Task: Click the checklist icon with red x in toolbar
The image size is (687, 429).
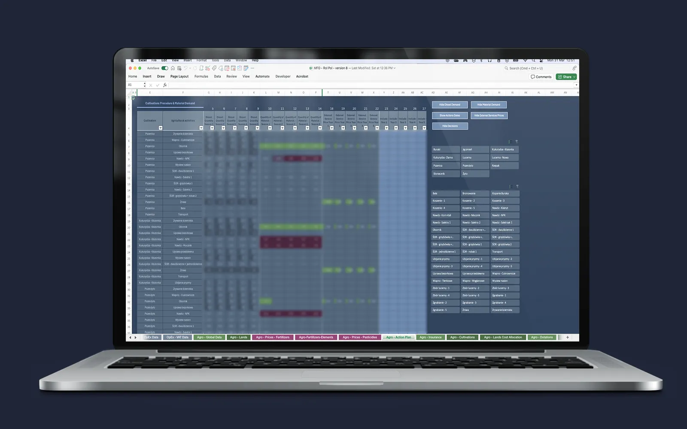Action: [208, 68]
